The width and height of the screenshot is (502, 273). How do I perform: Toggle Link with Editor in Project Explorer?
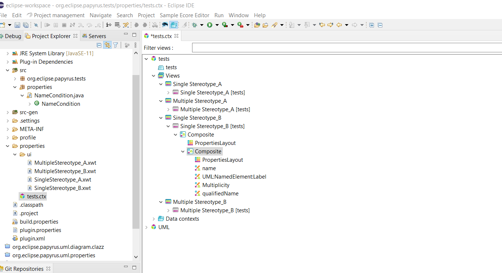click(x=107, y=45)
